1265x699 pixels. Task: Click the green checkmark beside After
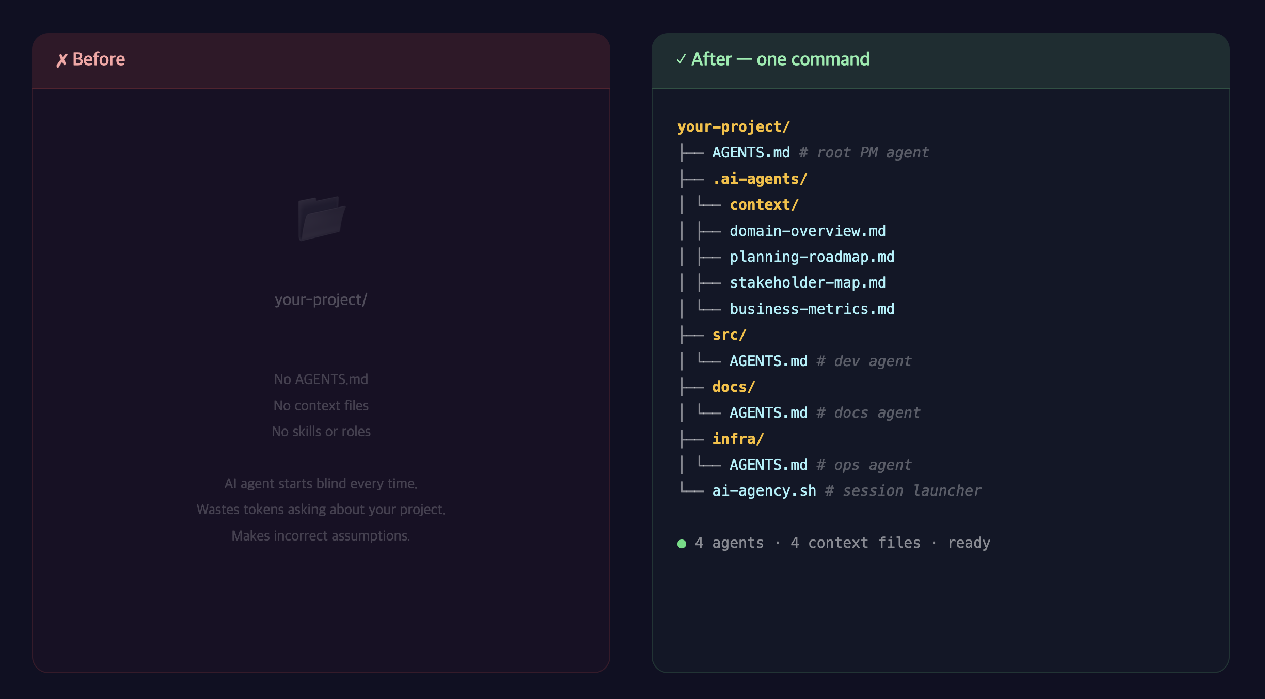click(681, 59)
